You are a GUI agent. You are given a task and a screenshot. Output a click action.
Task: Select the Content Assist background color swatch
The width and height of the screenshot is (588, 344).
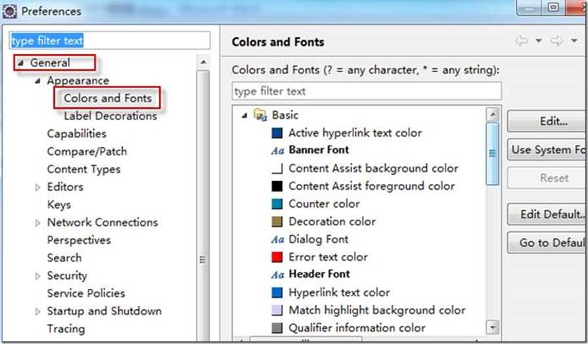[277, 169]
